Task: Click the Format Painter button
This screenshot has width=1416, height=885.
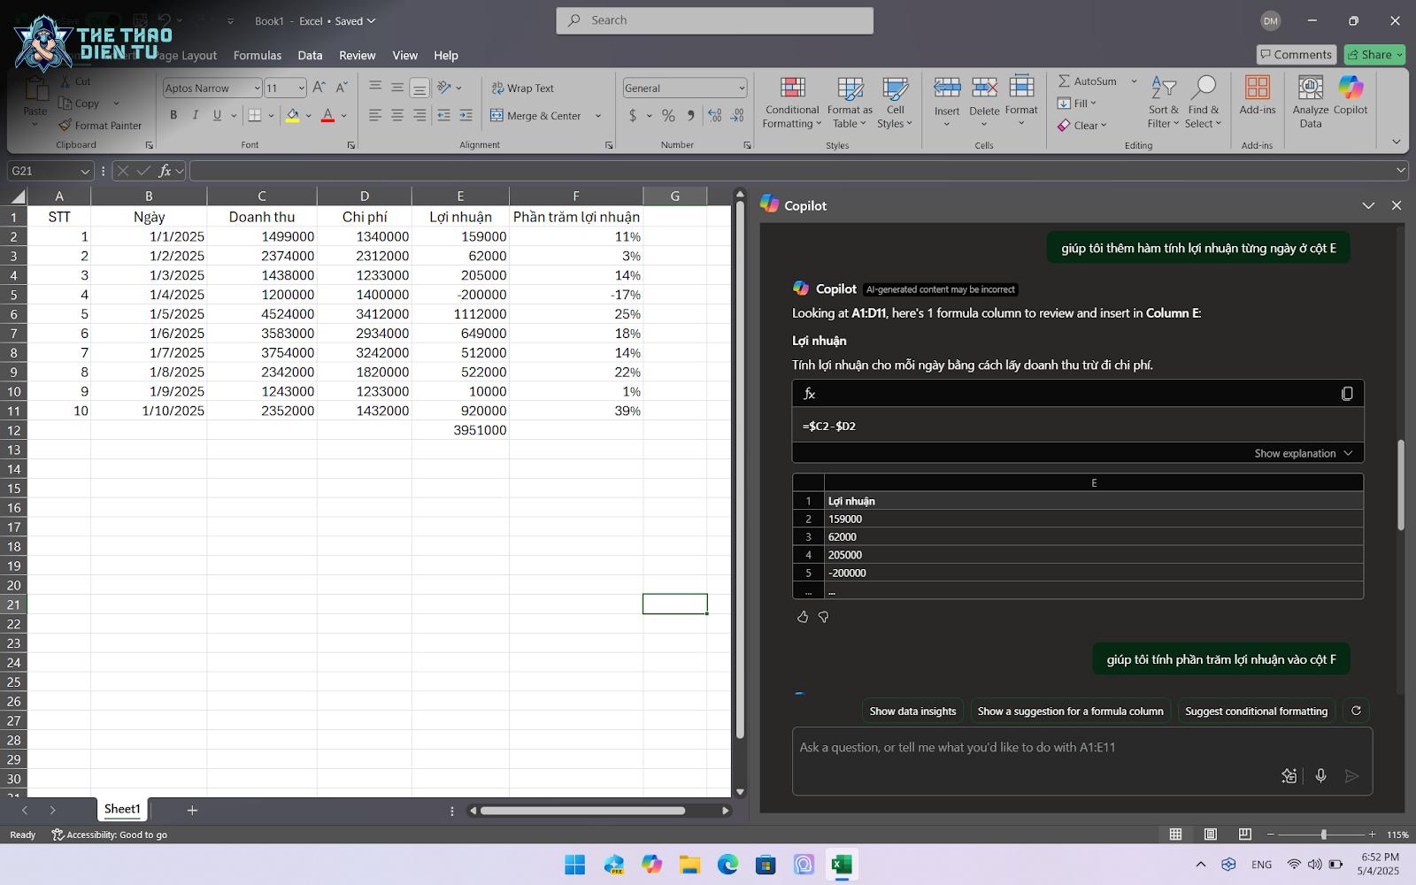Action: point(100,126)
